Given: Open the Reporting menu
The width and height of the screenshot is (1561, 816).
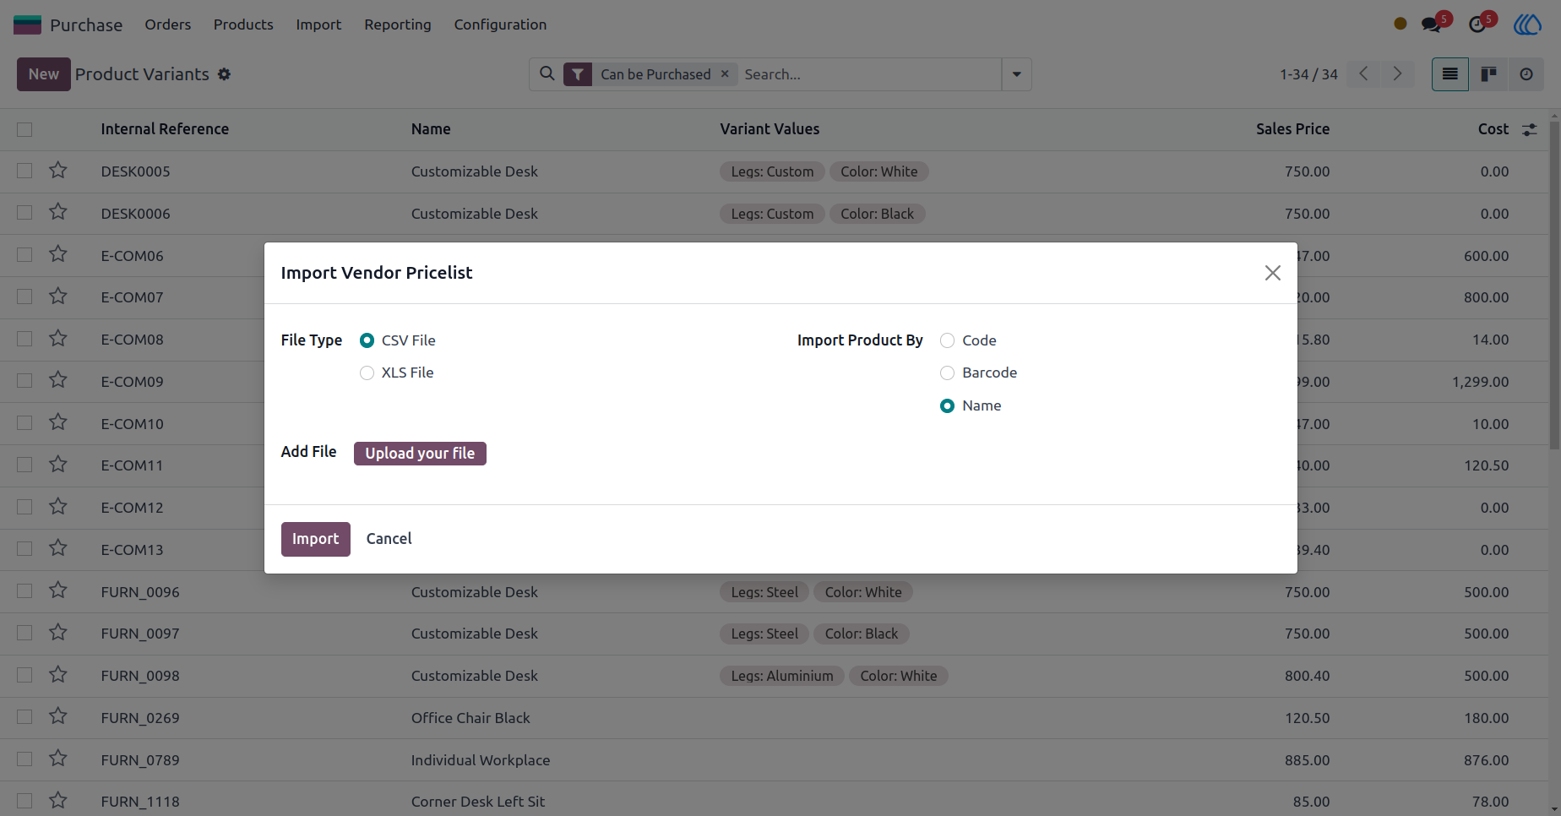Looking at the screenshot, I should point(398,24).
